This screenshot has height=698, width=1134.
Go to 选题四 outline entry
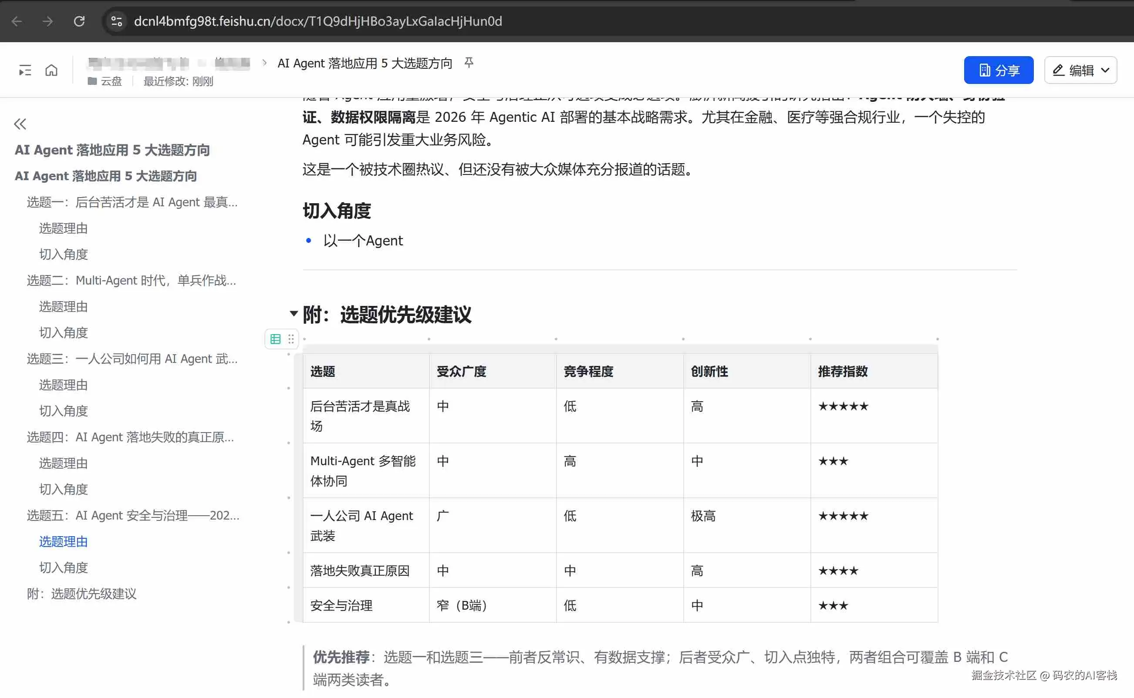130,437
